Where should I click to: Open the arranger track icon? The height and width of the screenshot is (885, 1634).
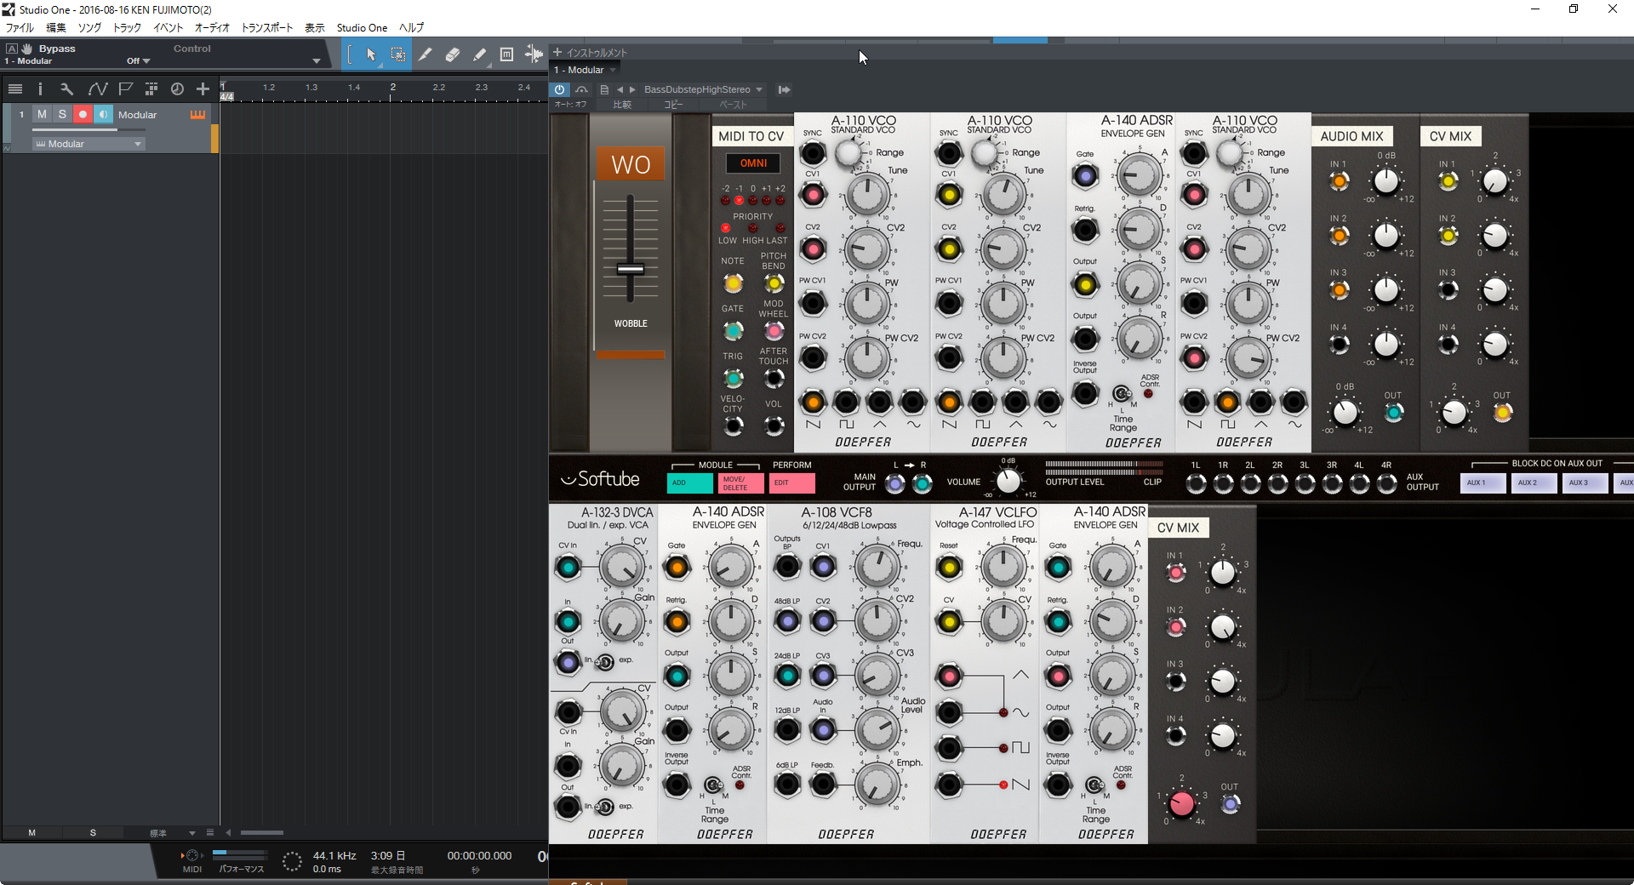pos(151,88)
